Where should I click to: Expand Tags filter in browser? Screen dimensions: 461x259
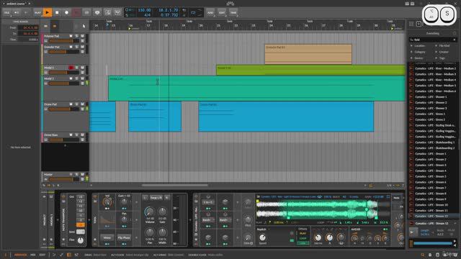441,58
